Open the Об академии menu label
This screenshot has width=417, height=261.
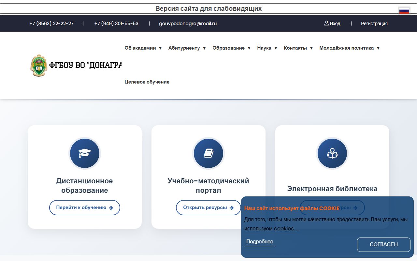(140, 48)
